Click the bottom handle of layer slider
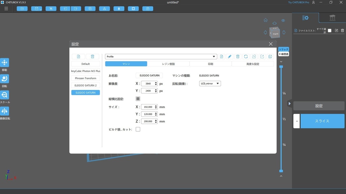 coord(281,171)
